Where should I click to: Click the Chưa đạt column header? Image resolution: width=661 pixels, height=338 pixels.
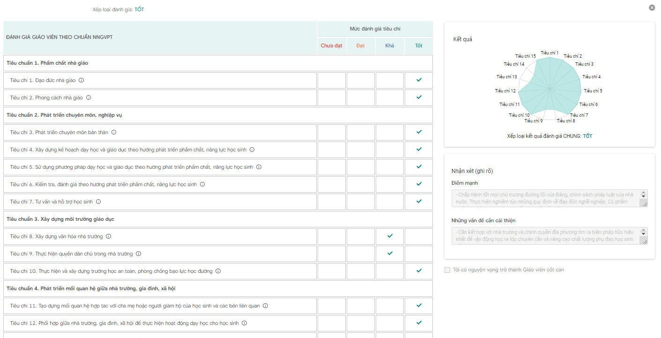click(x=331, y=46)
